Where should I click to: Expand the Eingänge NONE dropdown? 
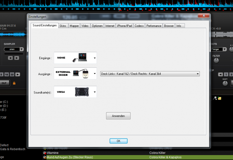95,58
